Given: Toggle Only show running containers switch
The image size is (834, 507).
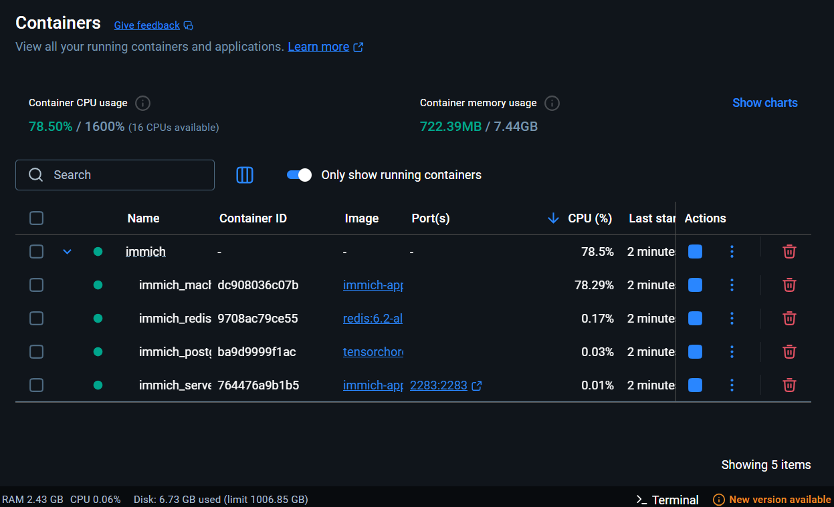Looking at the screenshot, I should [x=299, y=175].
